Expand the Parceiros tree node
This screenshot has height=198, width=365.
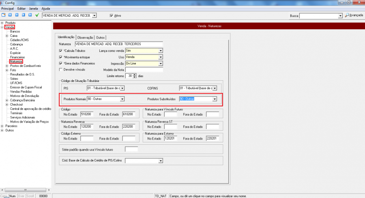click(2, 126)
